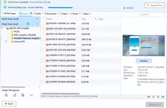Switch to thumbnail grid view
Viewport: 167px width, 108px height.
pos(153,97)
